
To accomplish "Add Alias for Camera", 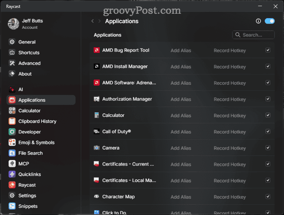I will pos(181,148).
